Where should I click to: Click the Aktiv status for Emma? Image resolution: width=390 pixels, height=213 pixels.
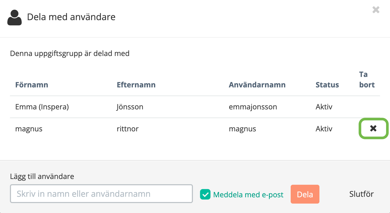(324, 107)
